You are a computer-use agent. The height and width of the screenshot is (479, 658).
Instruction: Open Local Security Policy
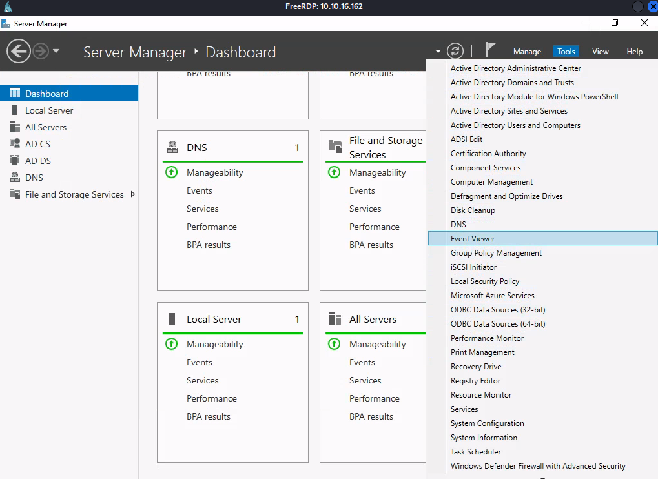click(x=543, y=281)
